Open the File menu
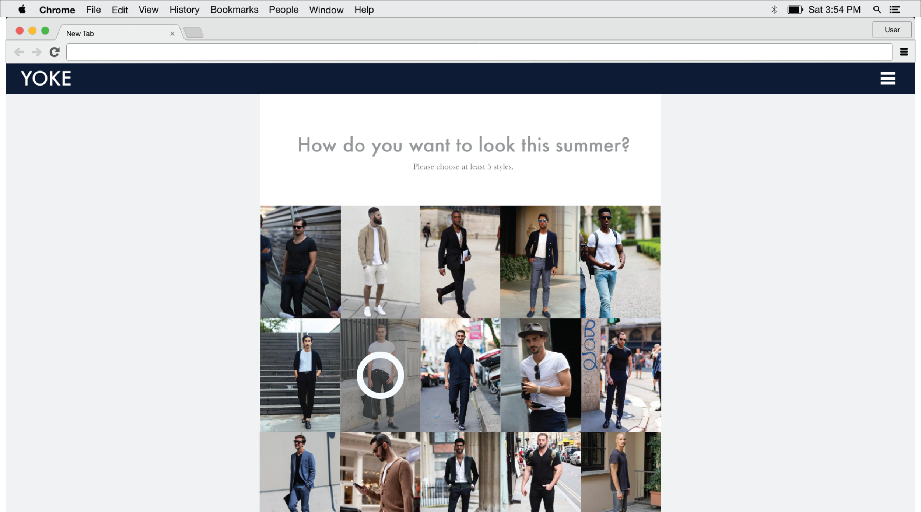 tap(94, 10)
